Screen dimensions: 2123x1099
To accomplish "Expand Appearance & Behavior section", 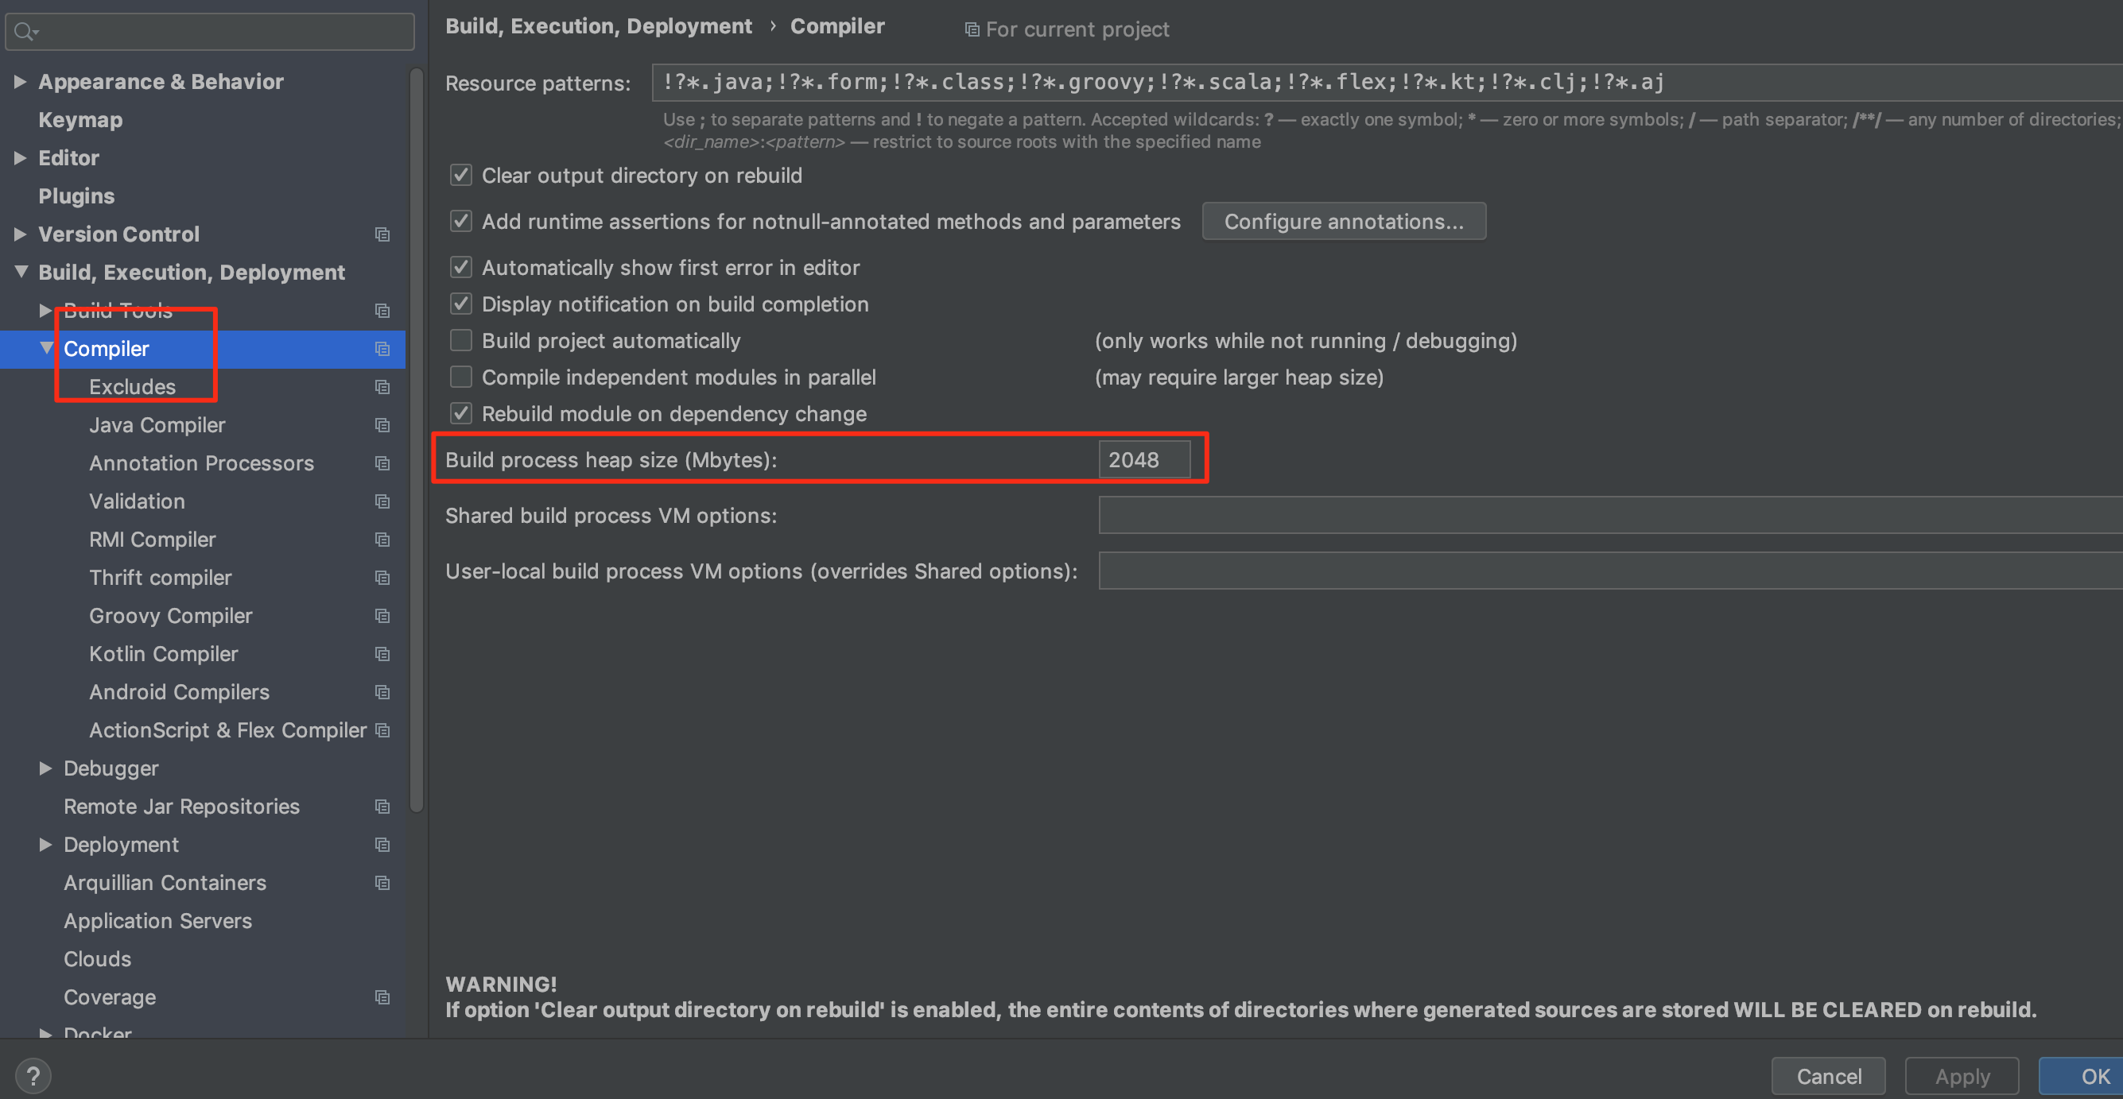I will click(21, 82).
